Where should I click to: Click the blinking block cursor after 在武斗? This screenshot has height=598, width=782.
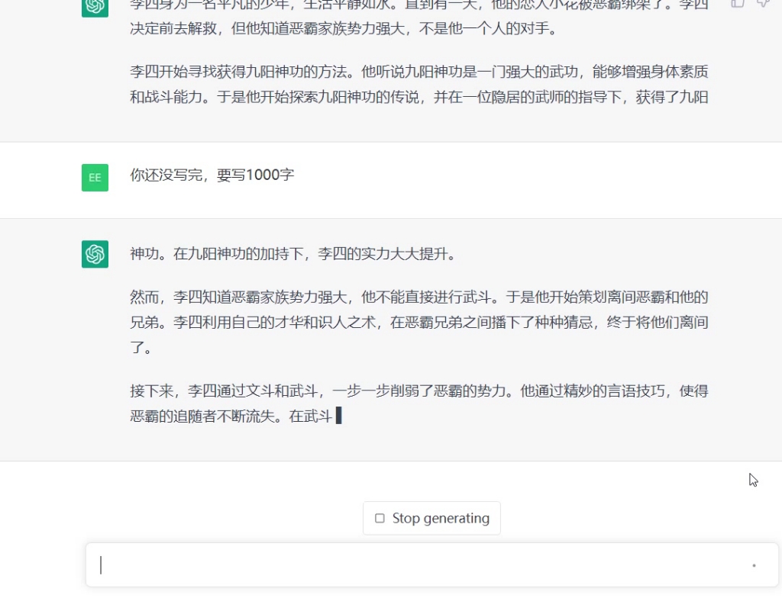click(338, 416)
